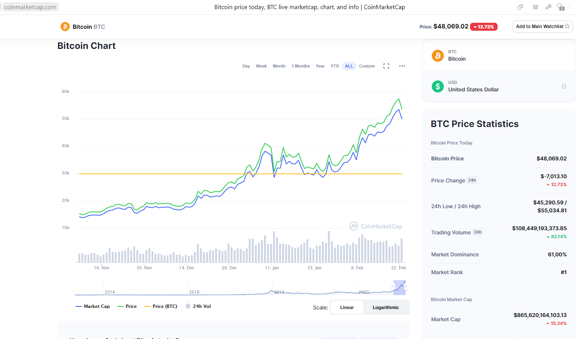Click the browser translate/text size icon
This screenshot has height=339, width=576.
(548, 7)
